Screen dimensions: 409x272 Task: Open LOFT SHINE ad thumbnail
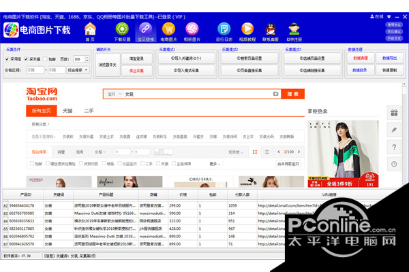[343, 154]
